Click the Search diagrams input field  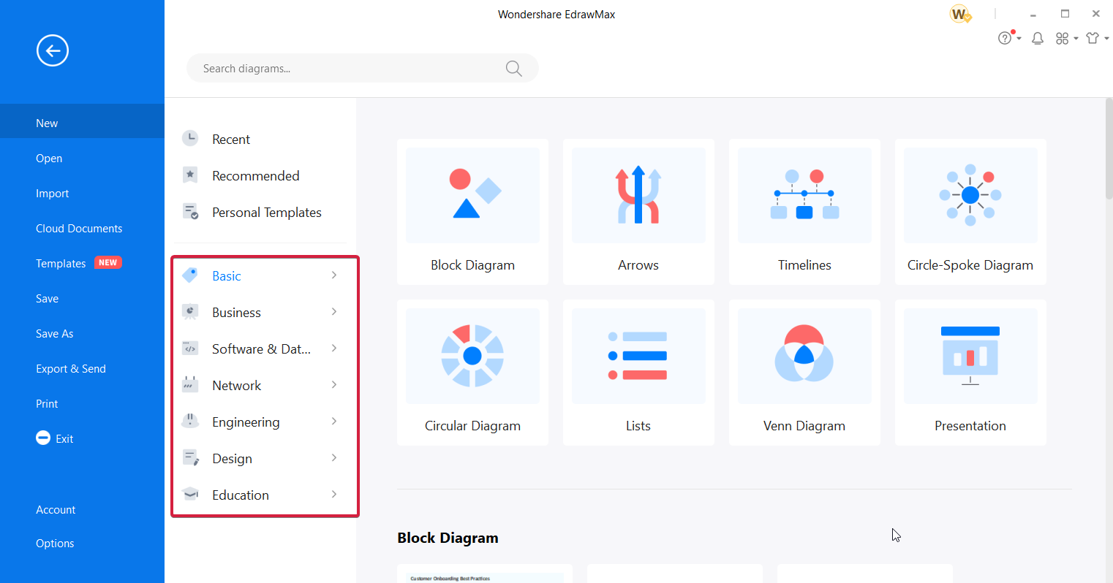[363, 68]
